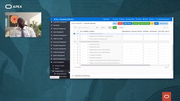Click the Reports icon in top bar

click(x=120, y=19)
